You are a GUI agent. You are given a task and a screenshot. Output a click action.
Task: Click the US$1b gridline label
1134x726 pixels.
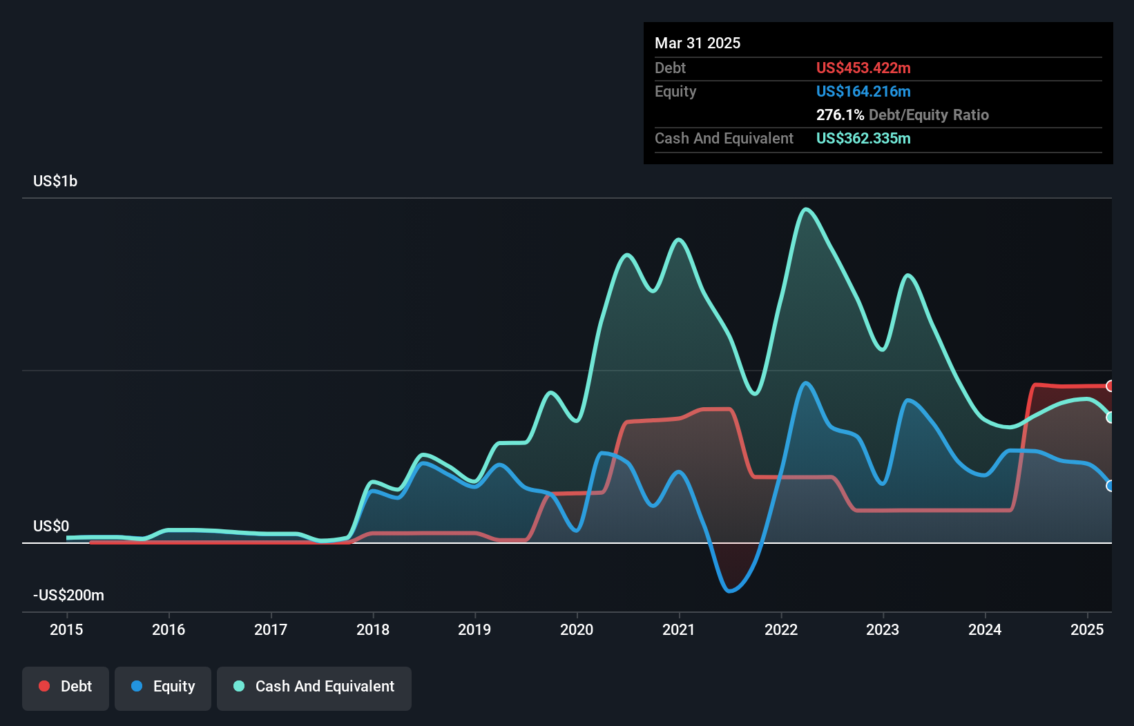[x=55, y=181]
